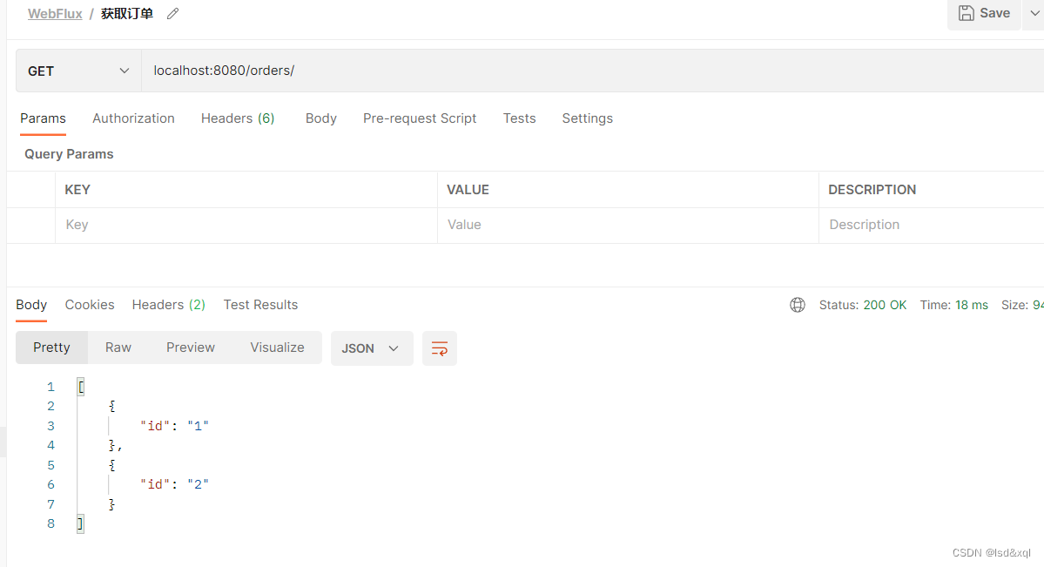This screenshot has height=567, width=1044.
Task: Click the JSON line "id": "2"
Action: (x=174, y=484)
